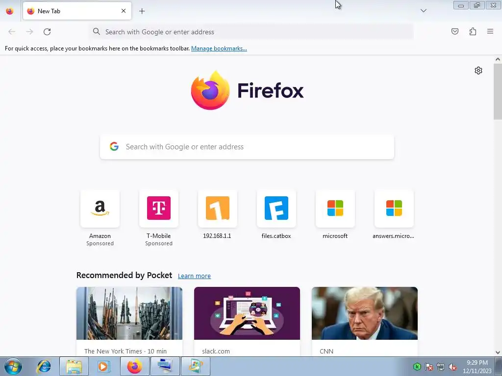
Task: Click Learn more about Pocket
Action: (x=194, y=276)
